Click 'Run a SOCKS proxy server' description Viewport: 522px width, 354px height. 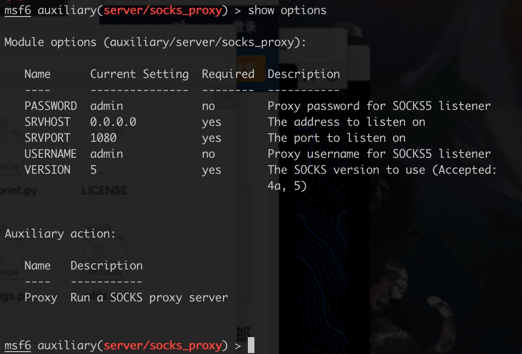149,298
